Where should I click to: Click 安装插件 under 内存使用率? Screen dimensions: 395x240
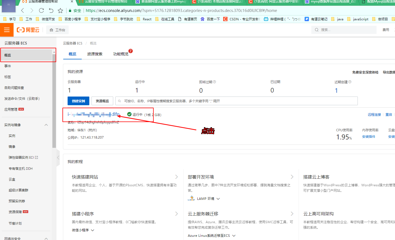pos(369,137)
